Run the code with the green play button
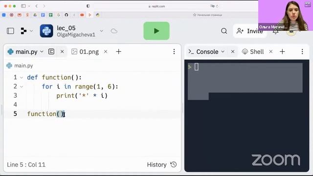 [x=156, y=31]
